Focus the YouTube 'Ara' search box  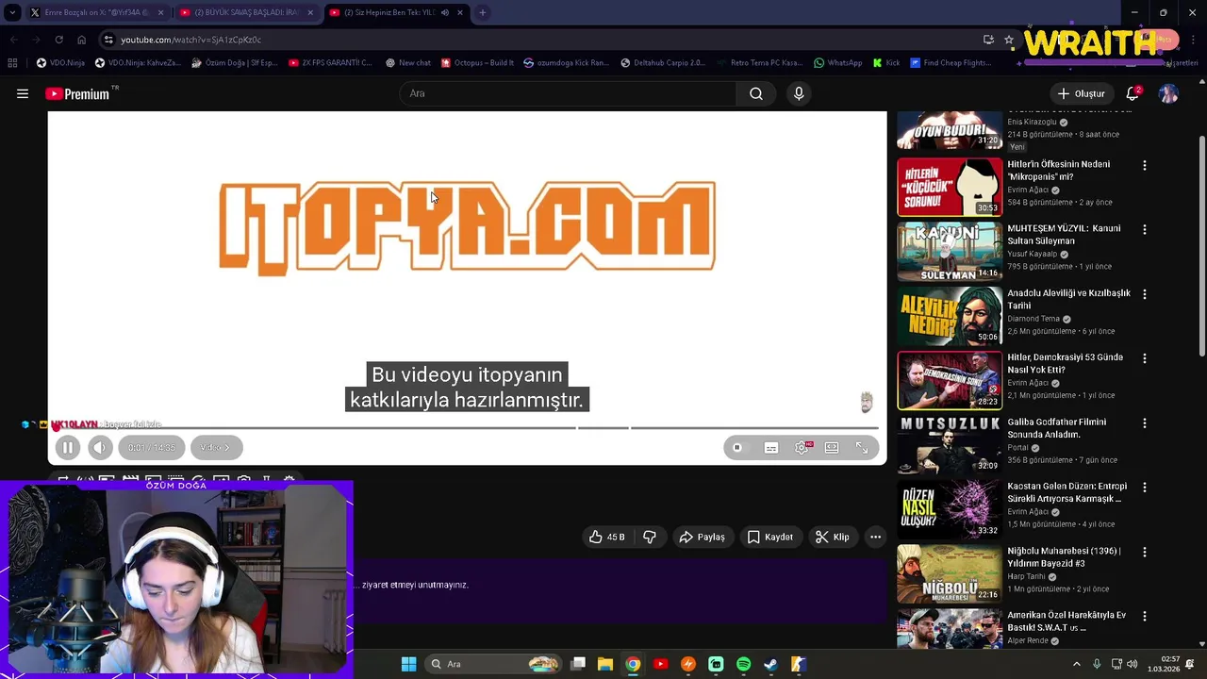coord(568,93)
